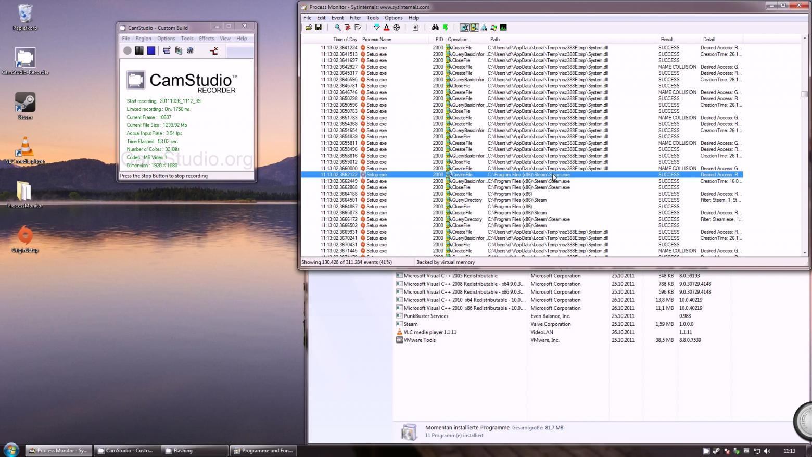Image resolution: width=812 pixels, height=457 pixels.
Task: Click the Clear display toolbar icon
Action: 358,28
